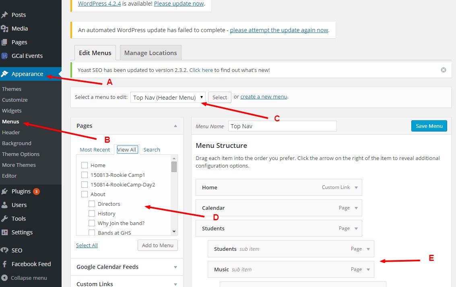Click the SEO Yoast icon

coord(5,250)
